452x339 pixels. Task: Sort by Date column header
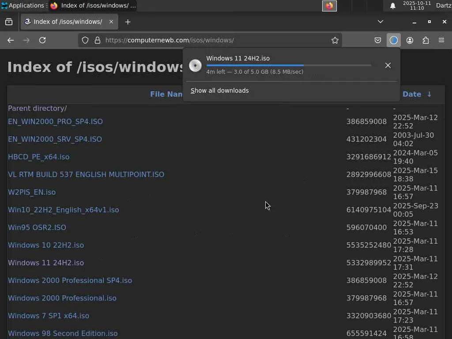pyautogui.click(x=412, y=94)
